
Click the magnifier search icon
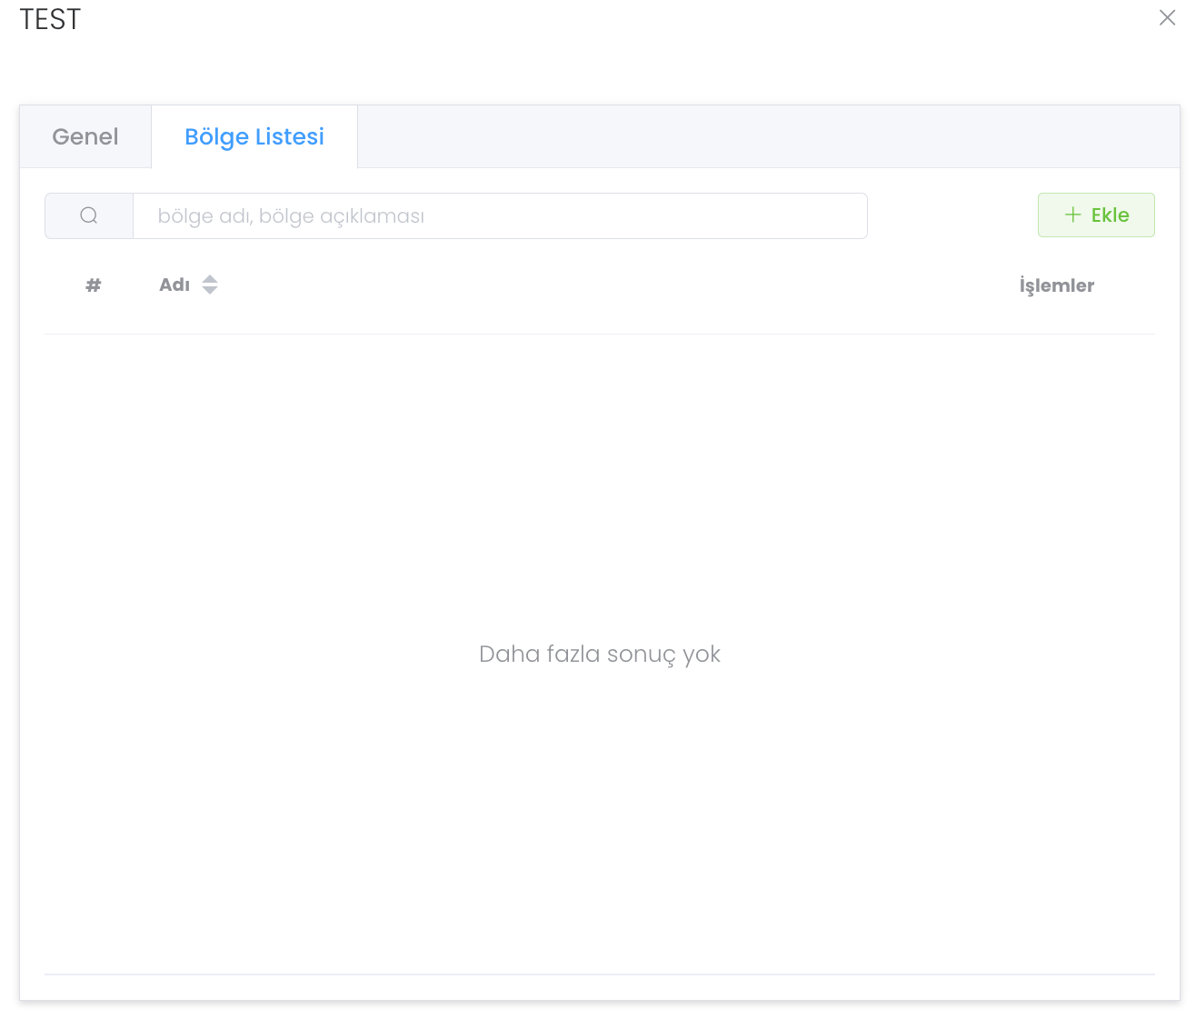[x=89, y=215]
